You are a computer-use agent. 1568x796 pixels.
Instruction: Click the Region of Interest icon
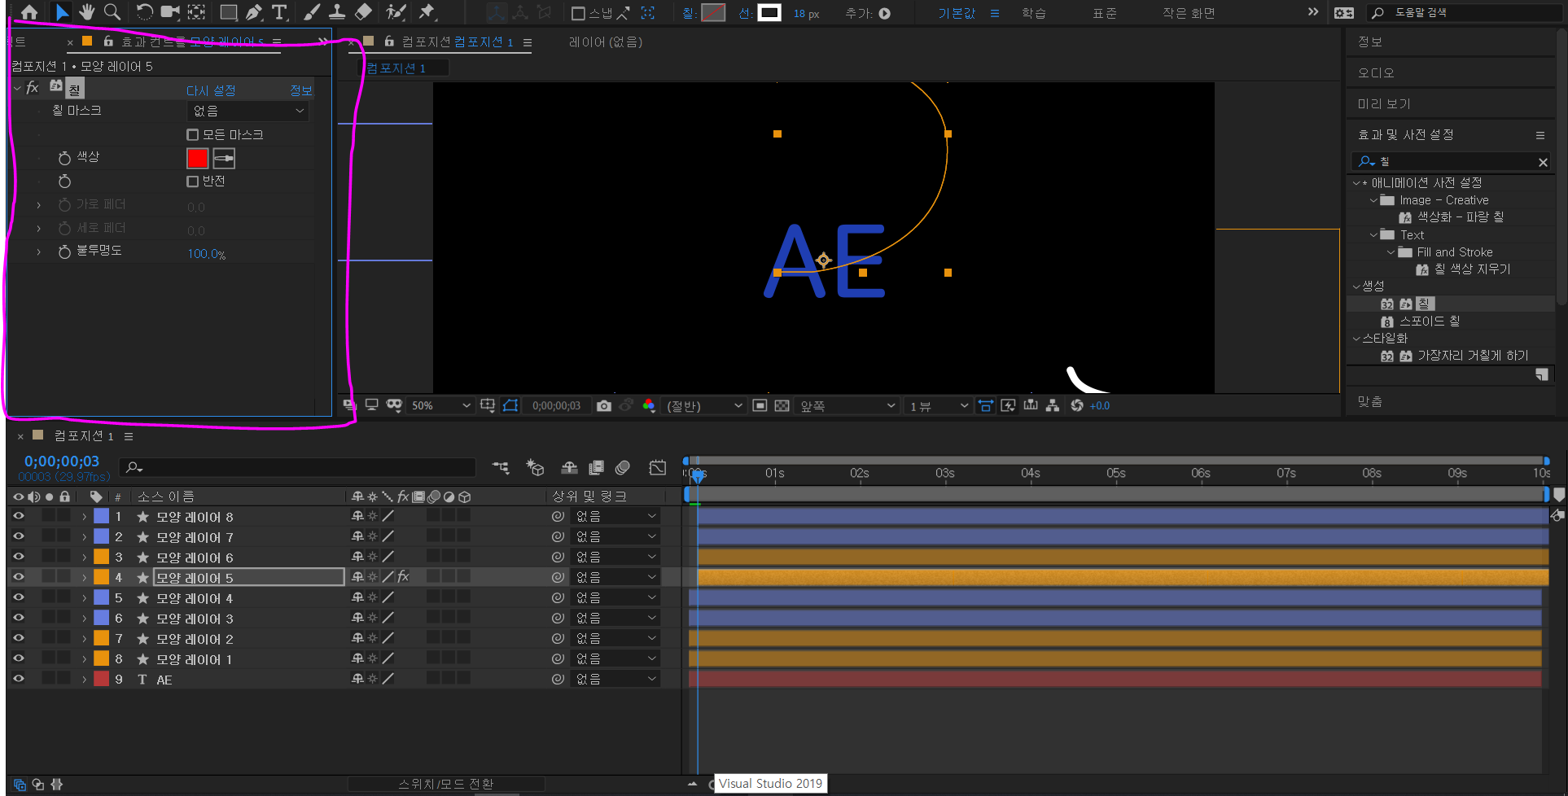760,405
